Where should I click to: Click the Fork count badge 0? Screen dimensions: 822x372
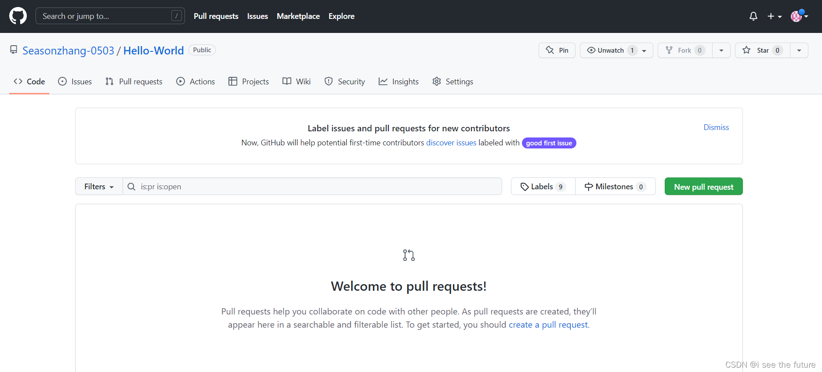(700, 50)
